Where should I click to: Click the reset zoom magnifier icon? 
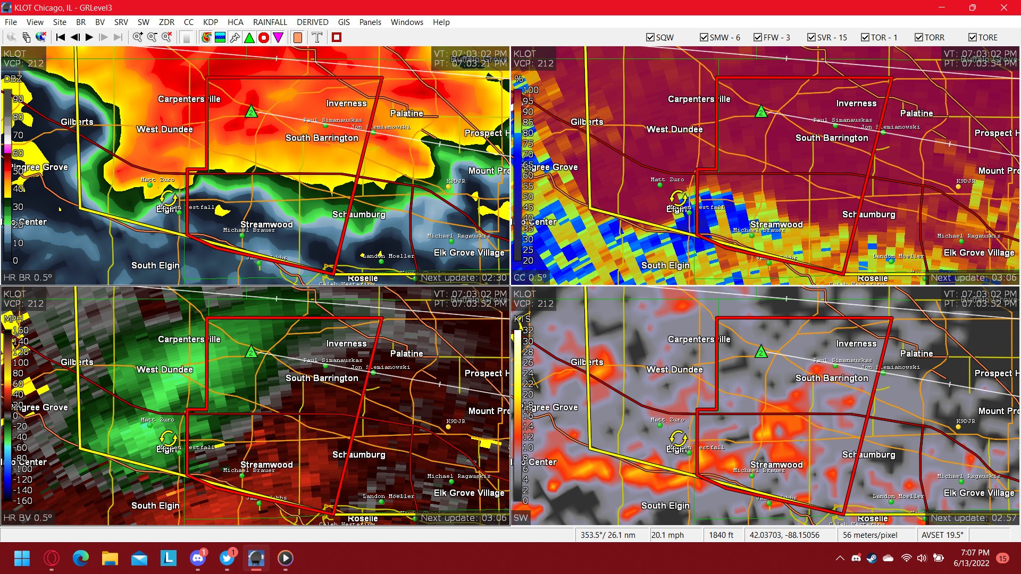(166, 37)
